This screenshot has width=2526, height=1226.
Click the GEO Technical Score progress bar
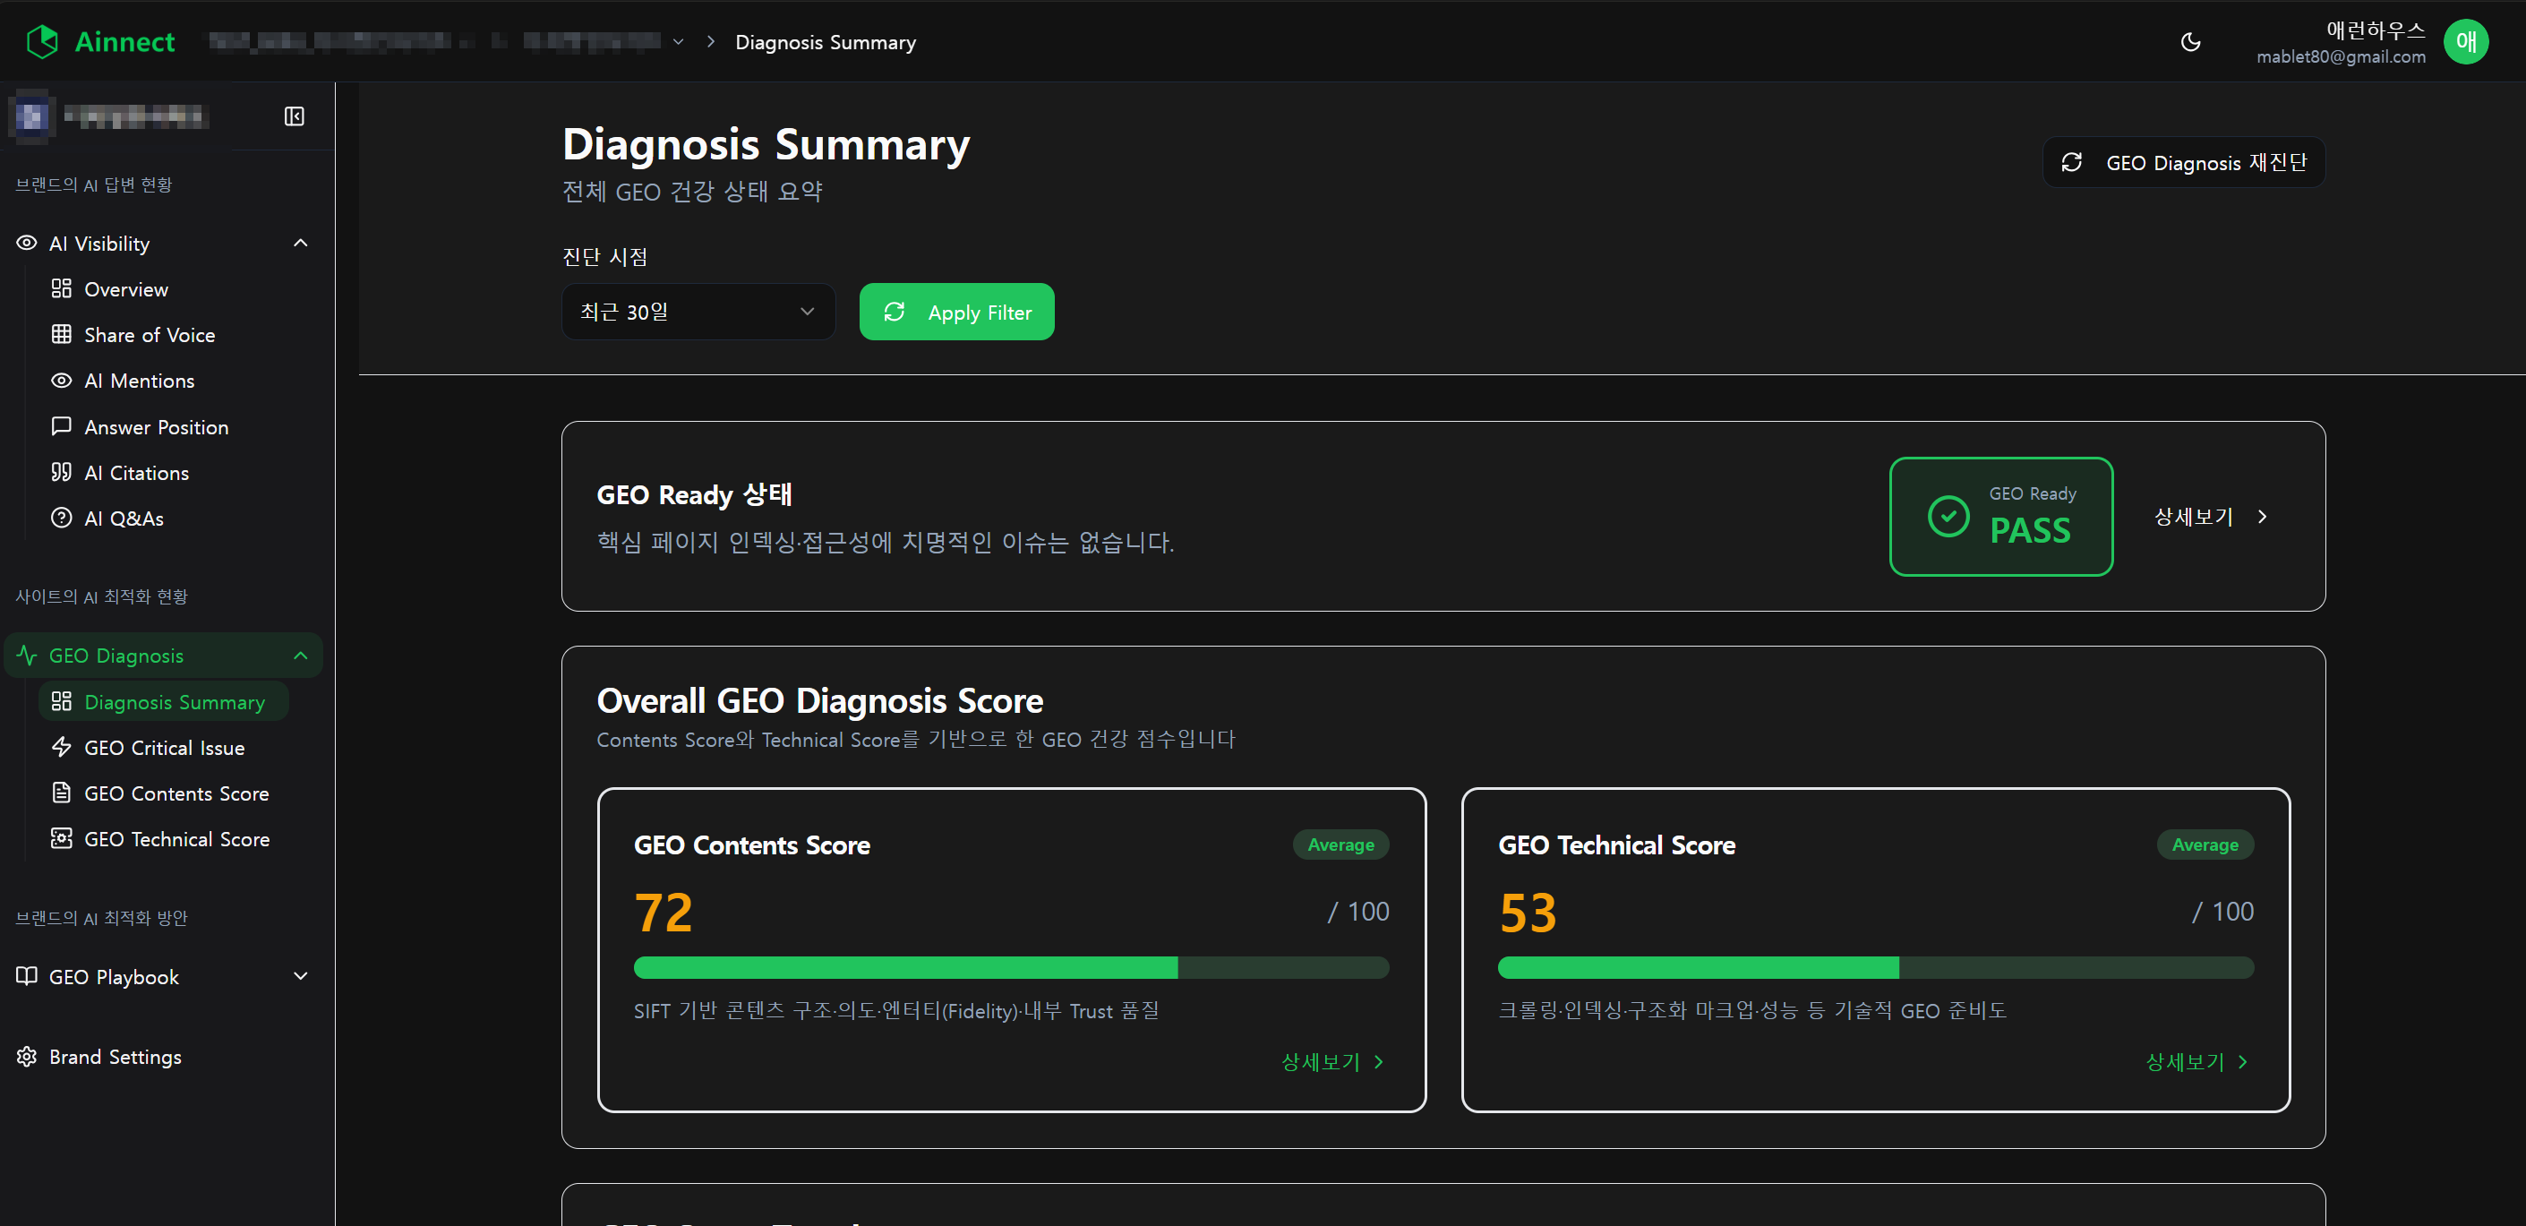[x=1875, y=968]
